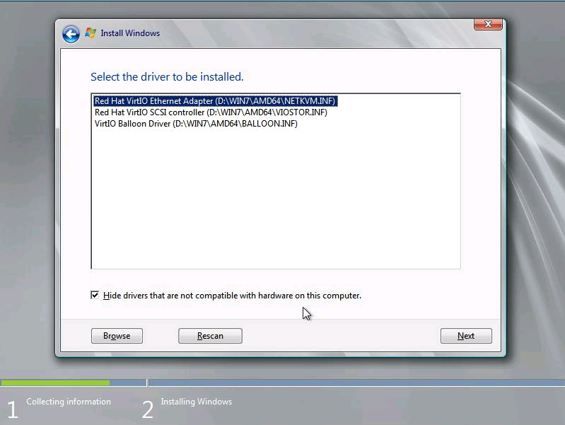Click the Windows flag logo icon

(91, 33)
